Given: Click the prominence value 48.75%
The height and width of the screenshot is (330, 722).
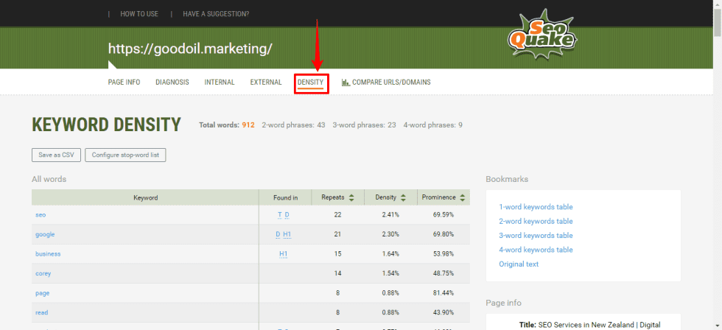Looking at the screenshot, I should [444, 273].
